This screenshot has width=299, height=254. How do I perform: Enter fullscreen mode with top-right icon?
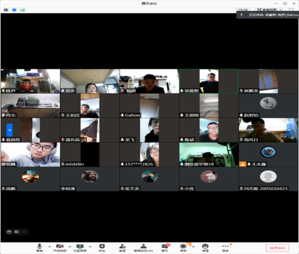[x=291, y=10]
